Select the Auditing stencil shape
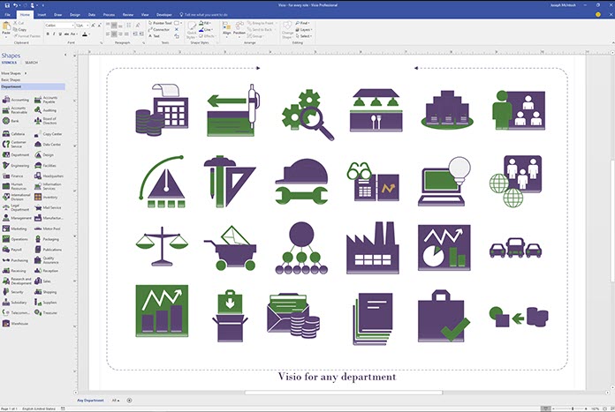 pyautogui.click(x=46, y=110)
